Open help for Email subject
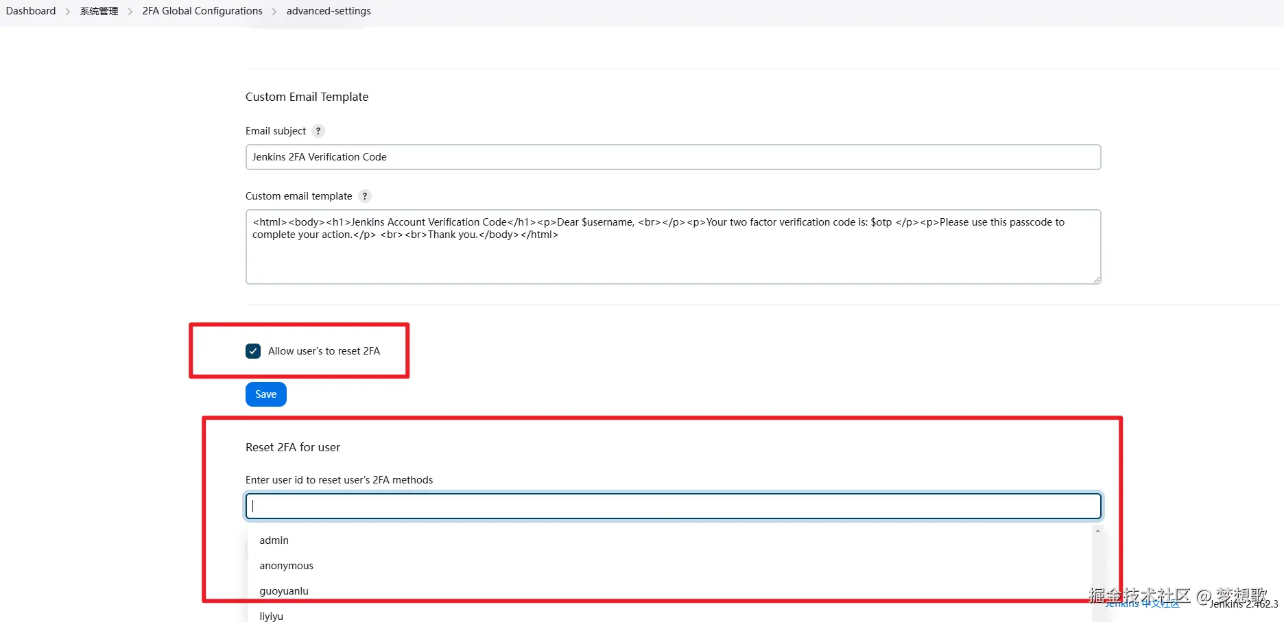Viewport: 1284px width, 622px height. point(318,131)
